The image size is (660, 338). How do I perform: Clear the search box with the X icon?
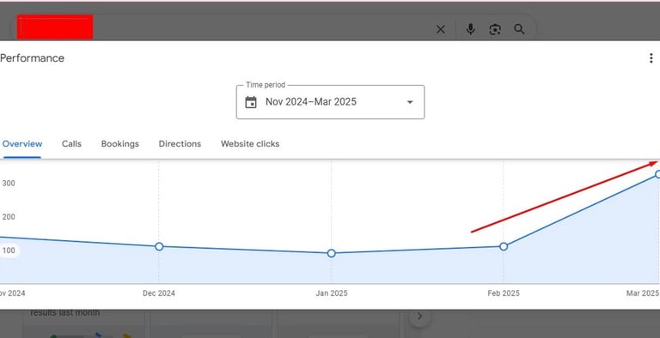pos(440,29)
